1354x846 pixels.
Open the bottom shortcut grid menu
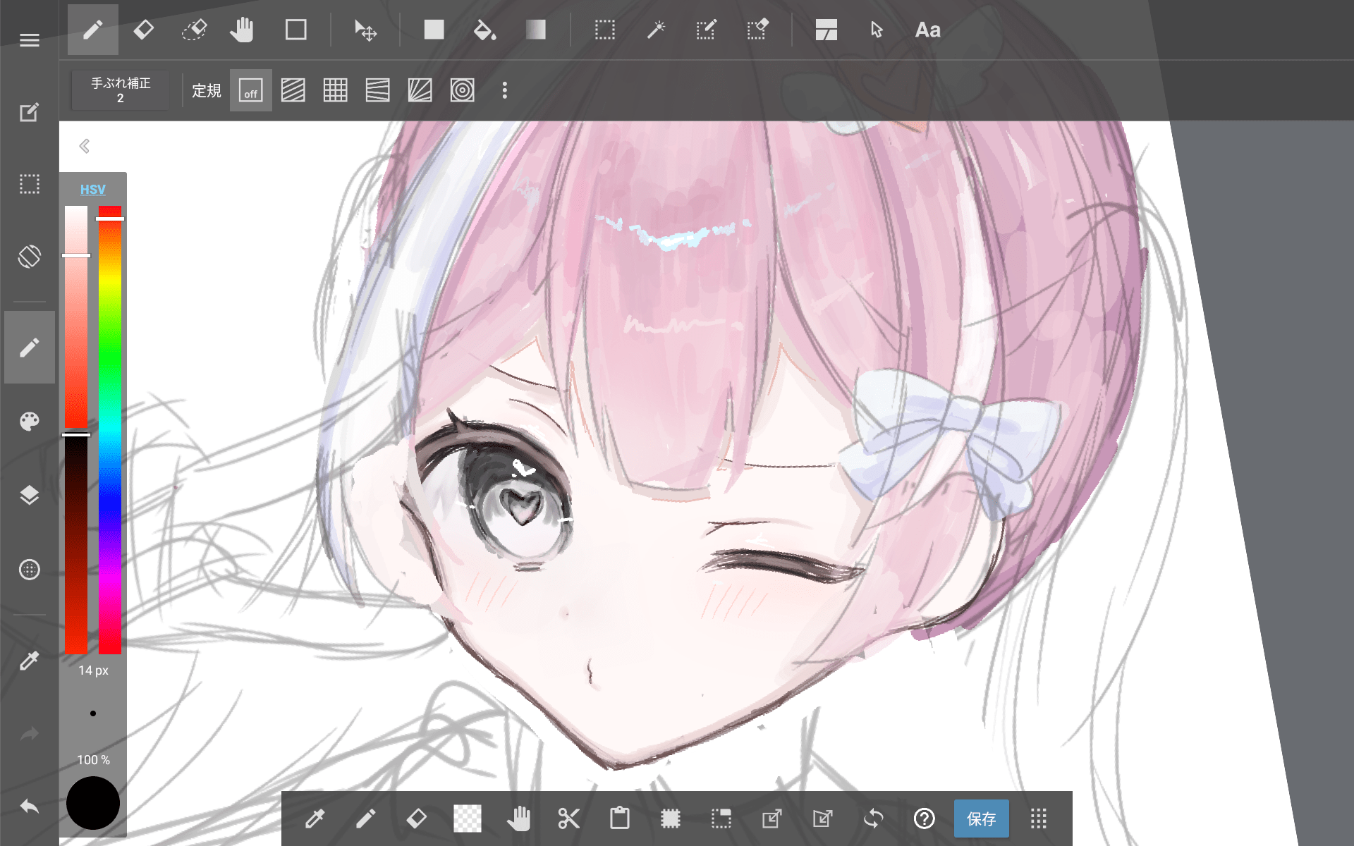coord(1038,819)
